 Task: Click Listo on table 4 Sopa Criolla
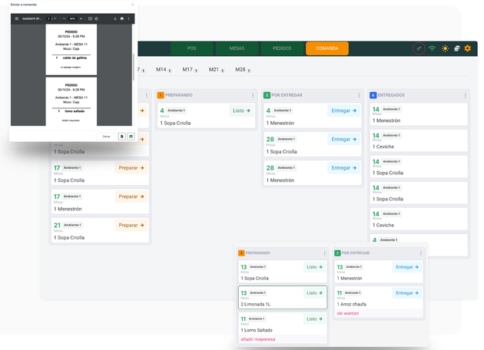click(x=241, y=111)
